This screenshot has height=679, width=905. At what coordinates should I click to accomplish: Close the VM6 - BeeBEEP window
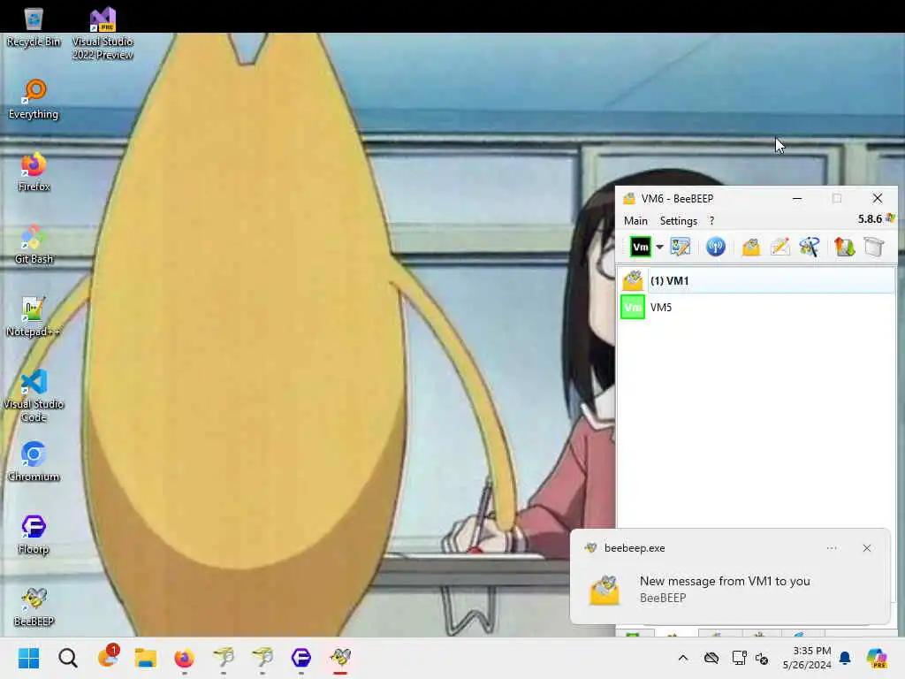point(878,199)
